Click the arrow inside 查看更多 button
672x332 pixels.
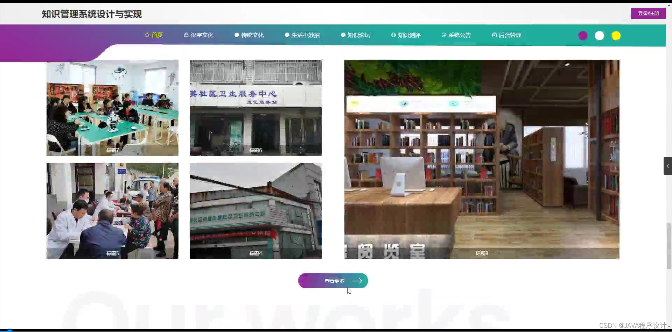357,281
